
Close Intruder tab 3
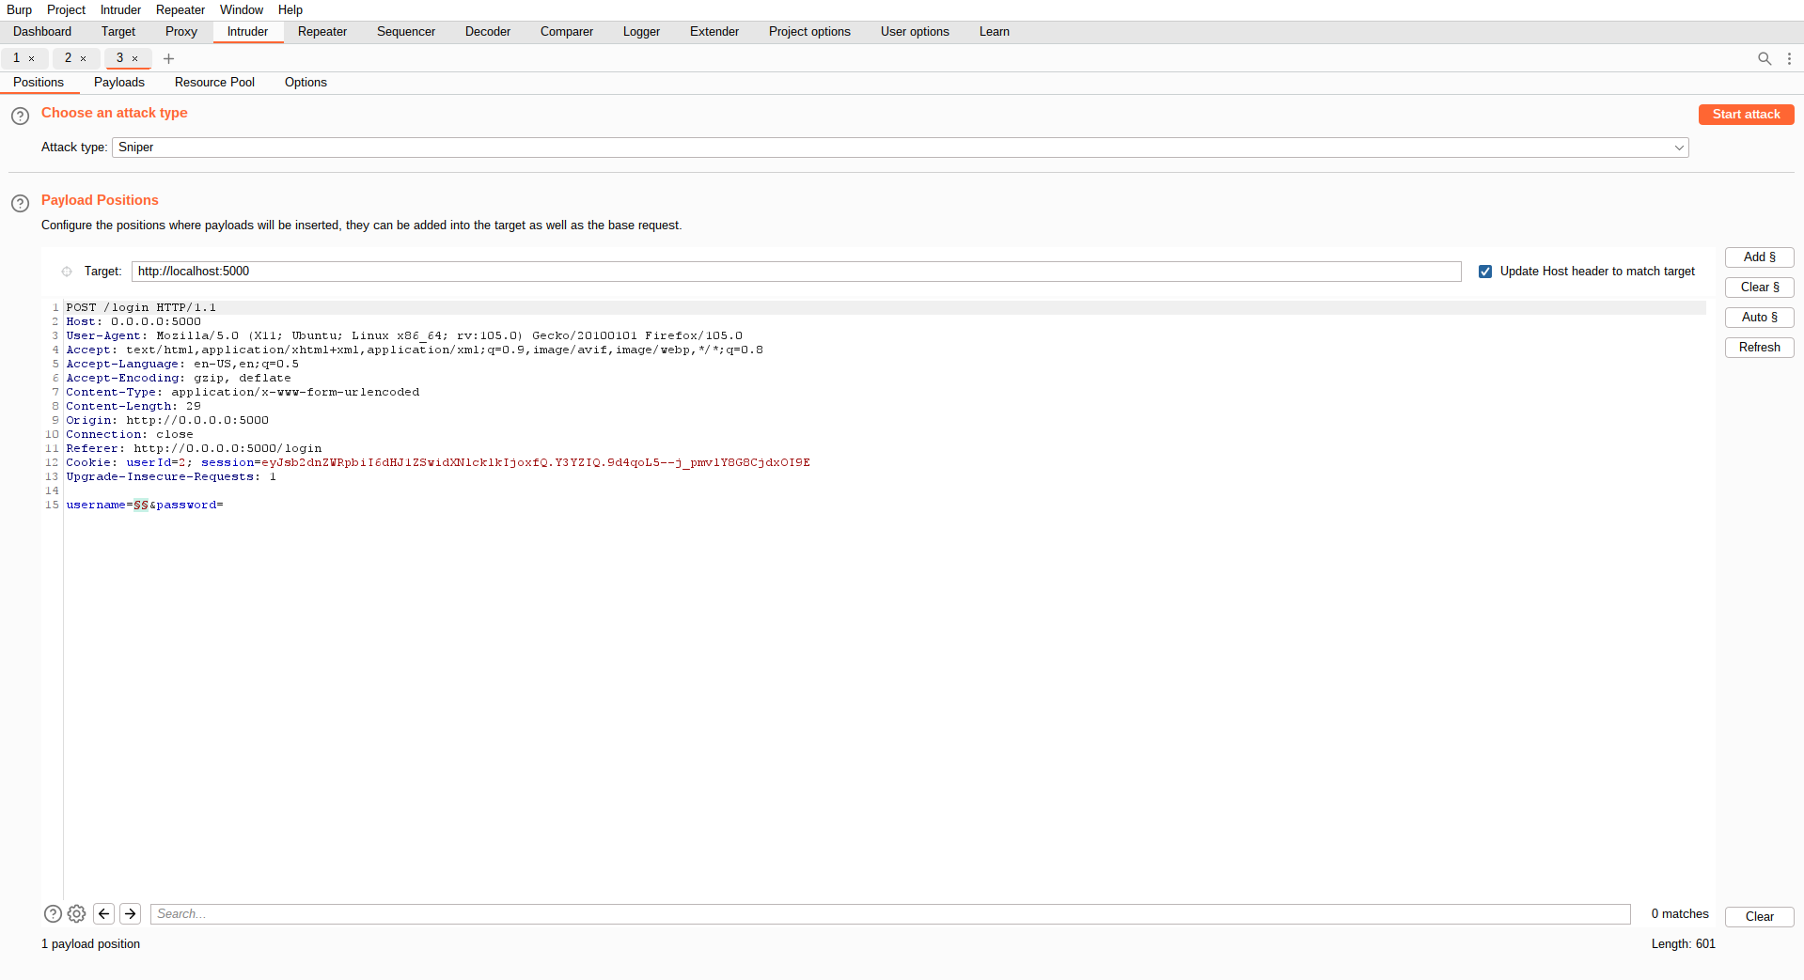click(135, 58)
